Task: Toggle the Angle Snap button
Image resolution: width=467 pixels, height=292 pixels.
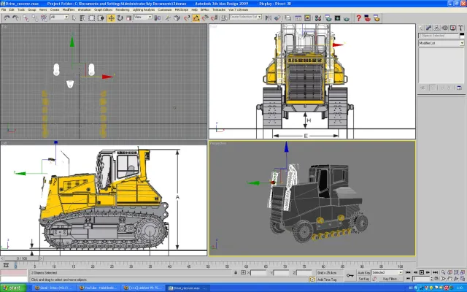Action: pos(196,18)
